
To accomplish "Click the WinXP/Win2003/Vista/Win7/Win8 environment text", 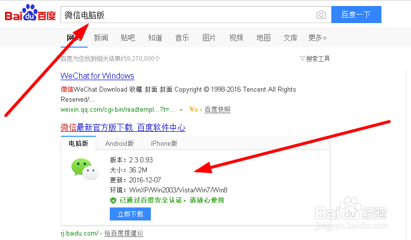I will (x=178, y=190).
